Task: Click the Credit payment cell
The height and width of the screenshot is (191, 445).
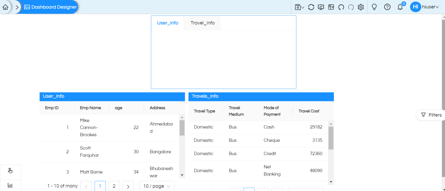Action: coord(275,154)
